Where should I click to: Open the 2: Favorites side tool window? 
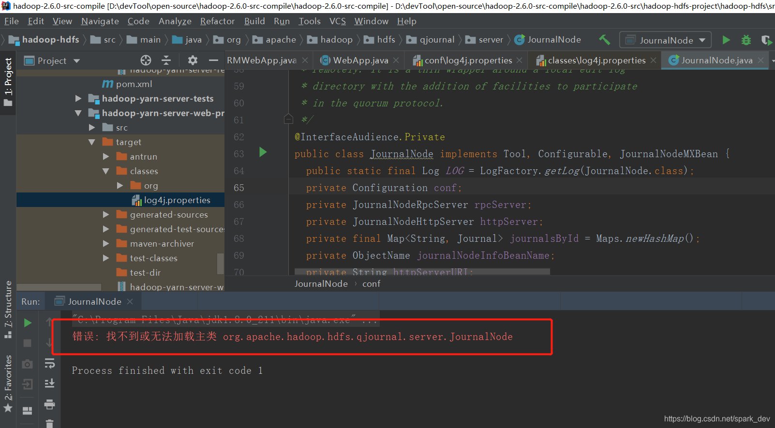click(x=8, y=384)
